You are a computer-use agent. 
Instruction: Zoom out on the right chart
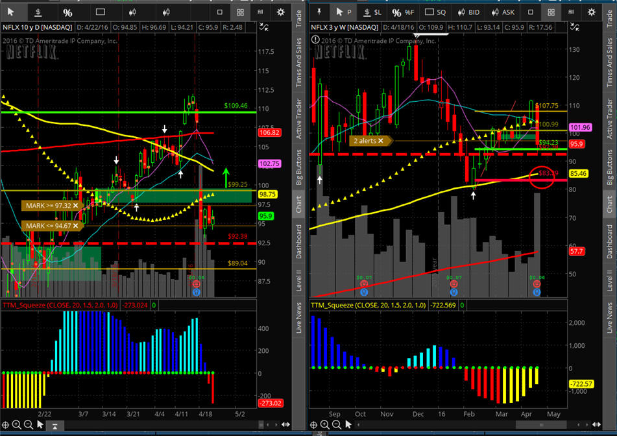click(337, 424)
